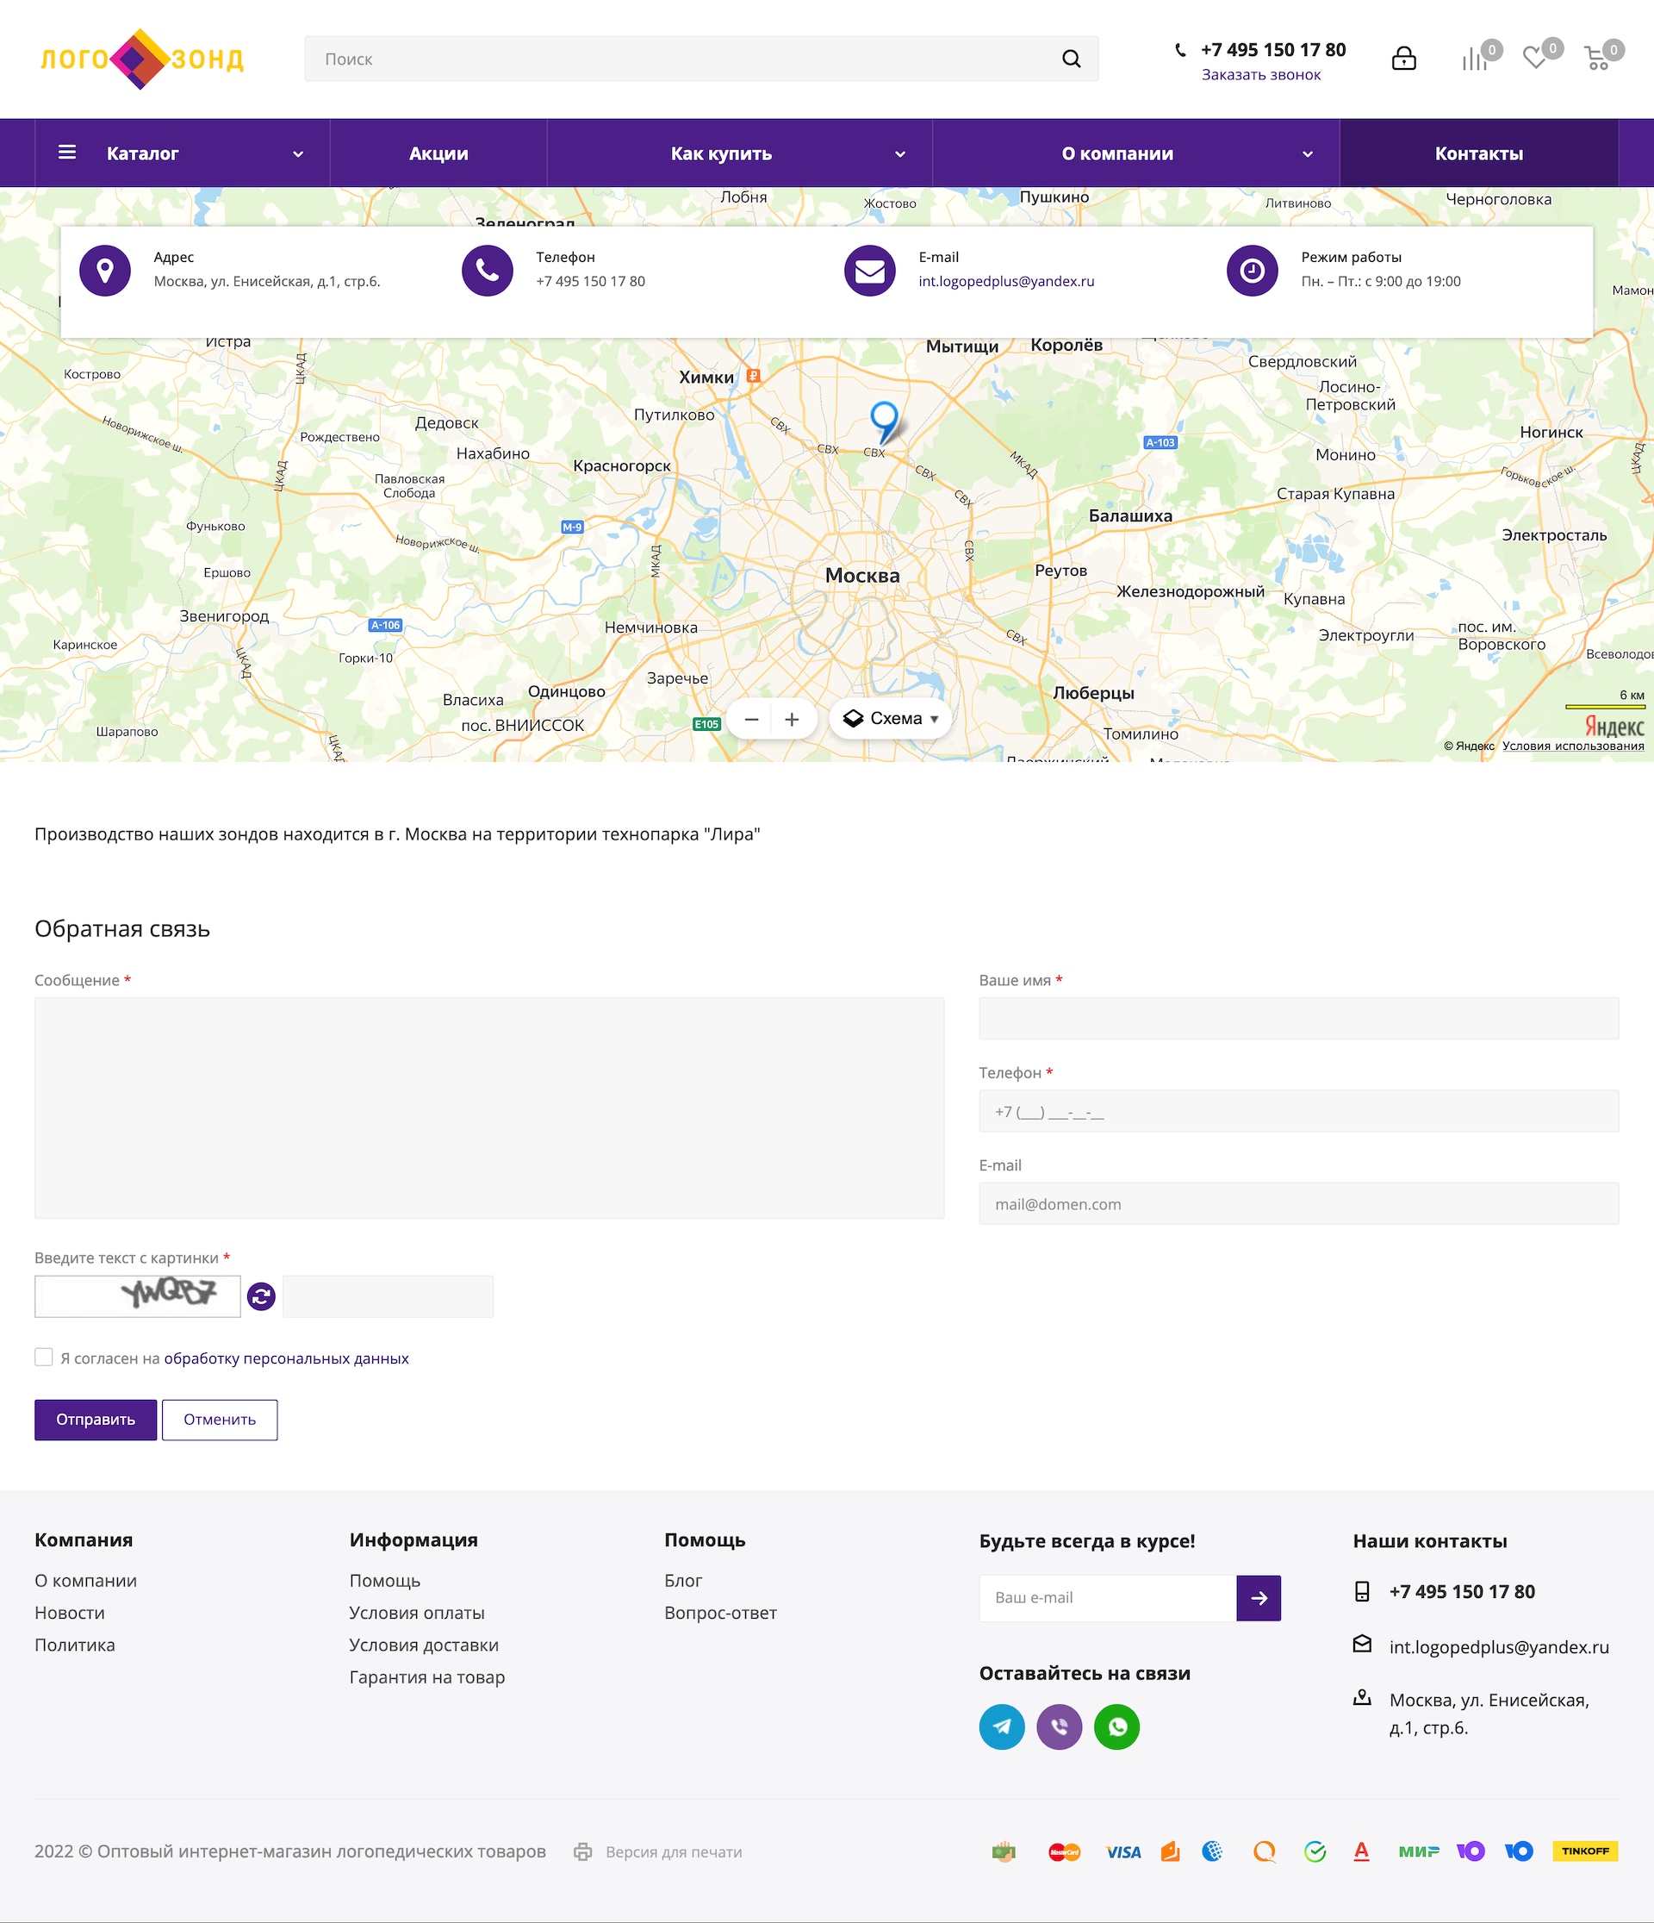Expand the О компании chevron
The width and height of the screenshot is (1654, 1923).
point(1307,154)
